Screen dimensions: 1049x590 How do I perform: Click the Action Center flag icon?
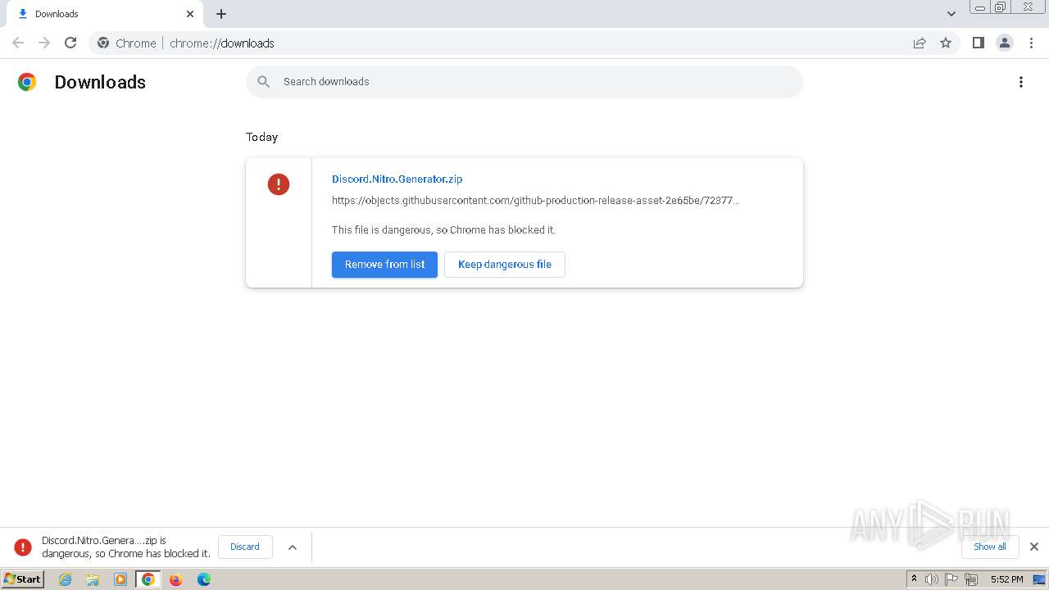951,579
